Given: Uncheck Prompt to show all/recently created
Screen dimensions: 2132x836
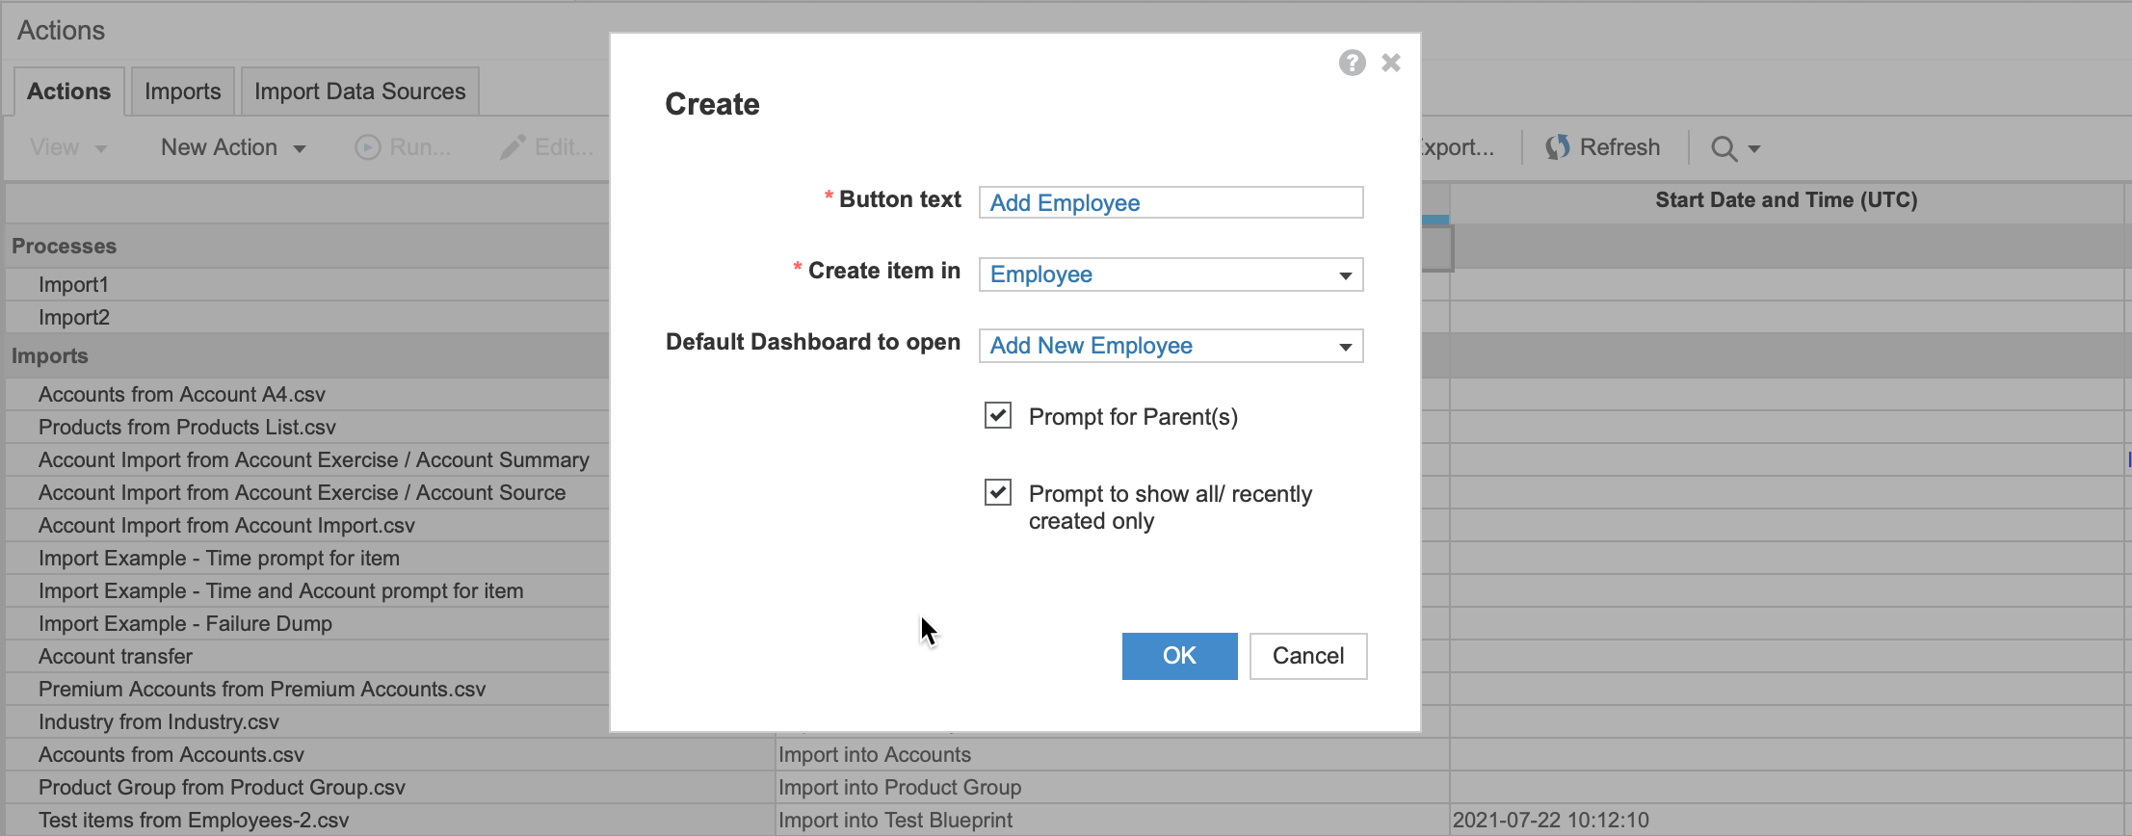Looking at the screenshot, I should (x=998, y=493).
